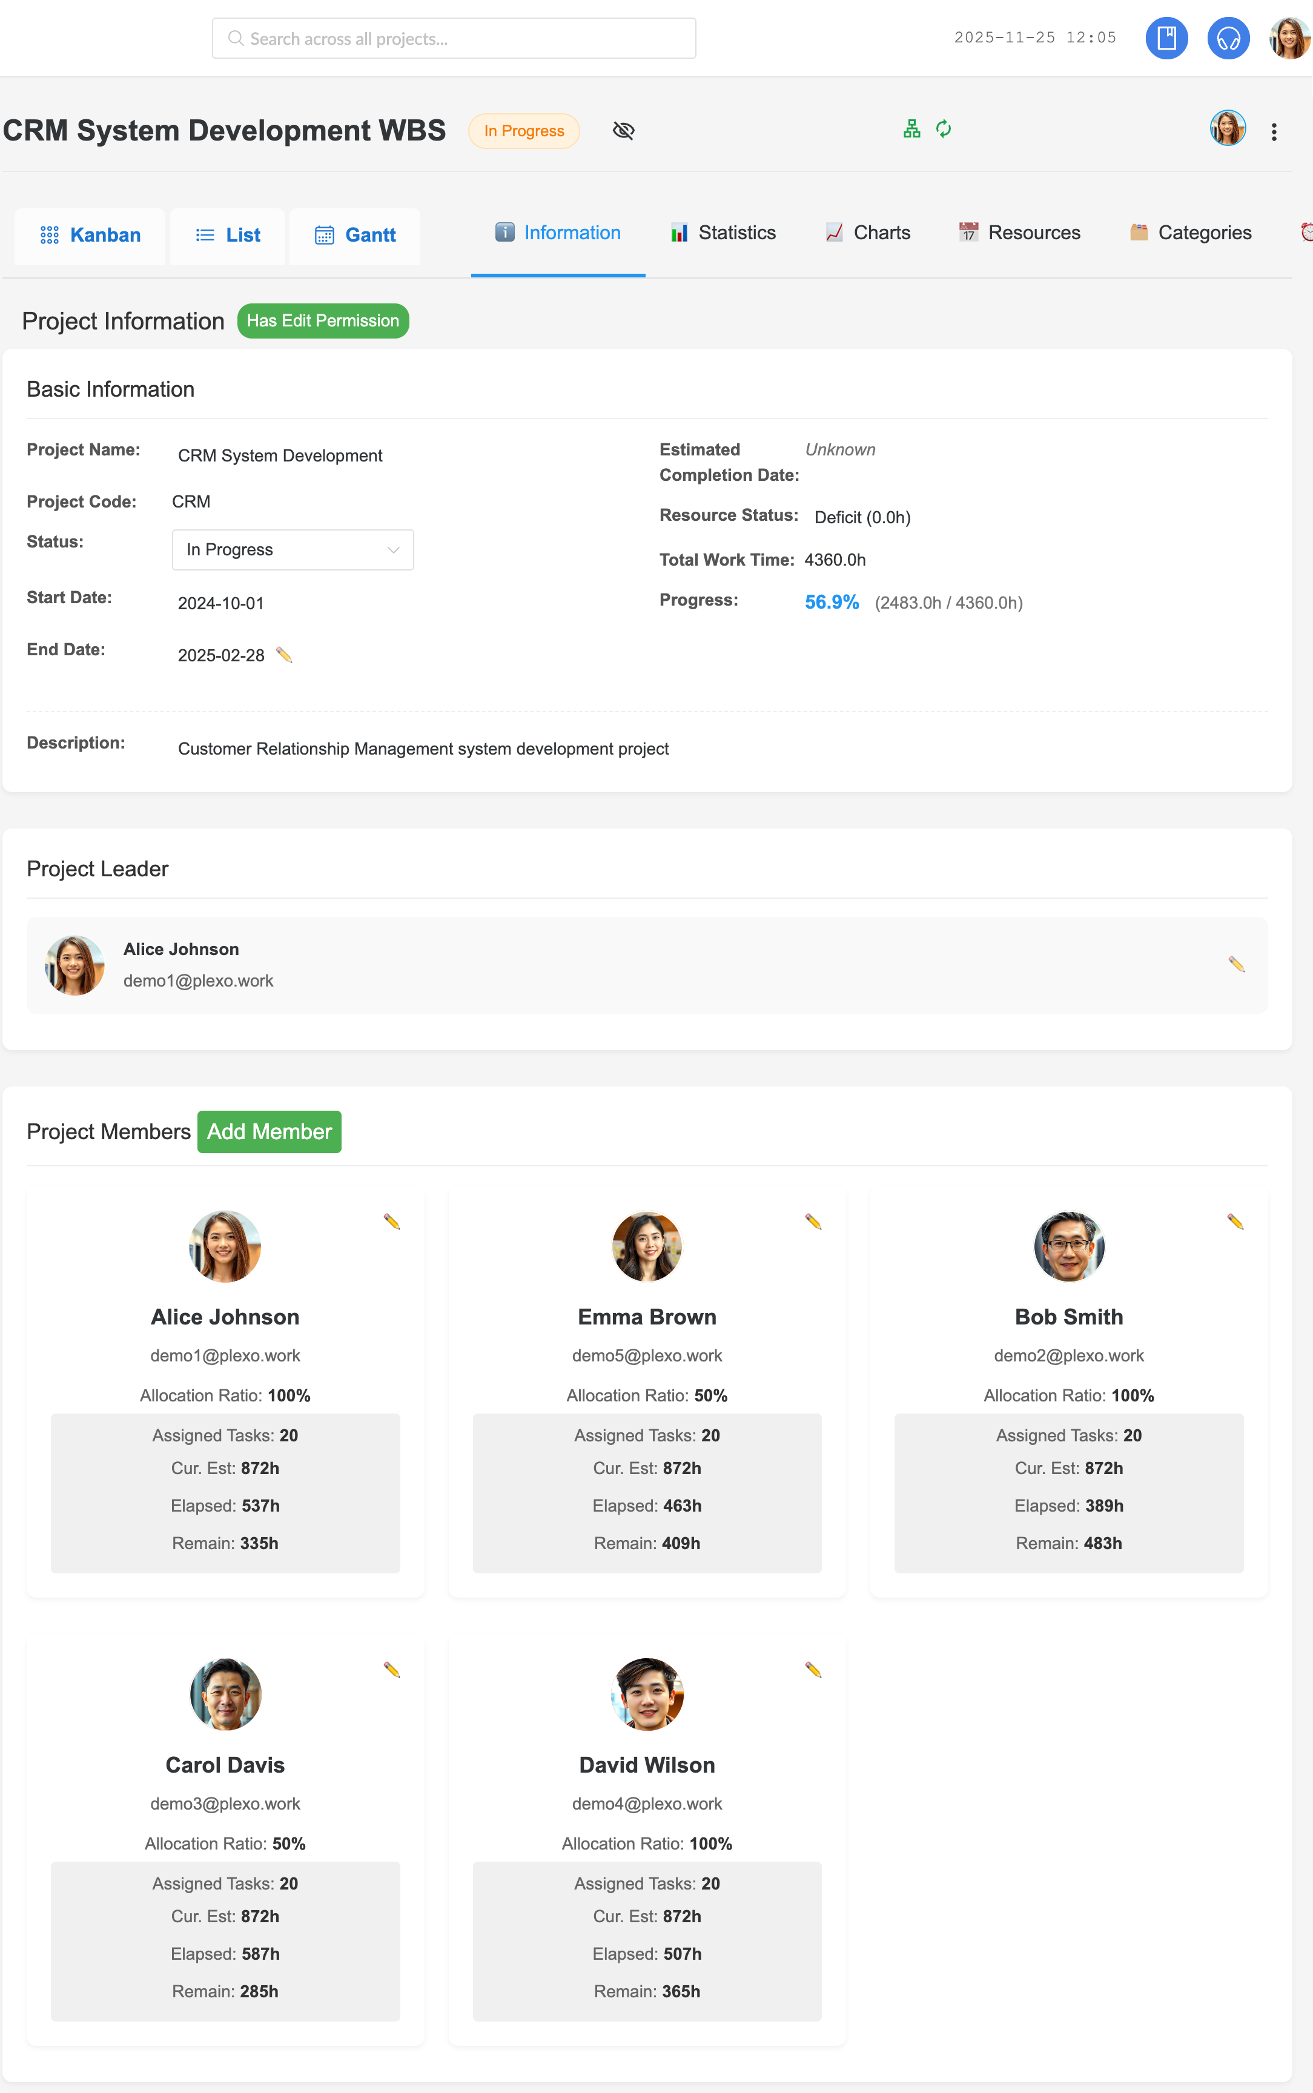The image size is (1313, 2093).
Task: Open the Resources tab
Action: [x=1019, y=233]
